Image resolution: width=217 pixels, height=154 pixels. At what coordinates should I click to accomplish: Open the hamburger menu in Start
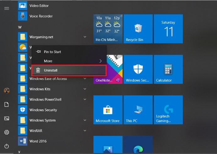point(7,8)
